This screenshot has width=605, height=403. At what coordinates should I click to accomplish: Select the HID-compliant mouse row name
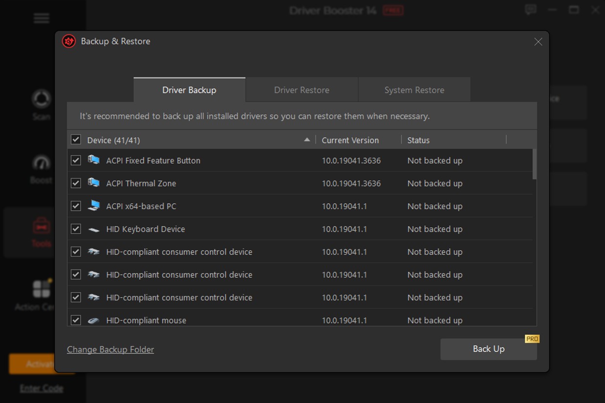click(146, 321)
